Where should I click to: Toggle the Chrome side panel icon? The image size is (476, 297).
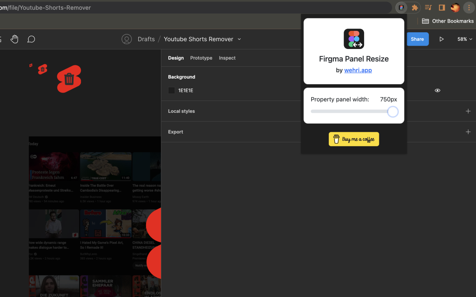point(442,7)
